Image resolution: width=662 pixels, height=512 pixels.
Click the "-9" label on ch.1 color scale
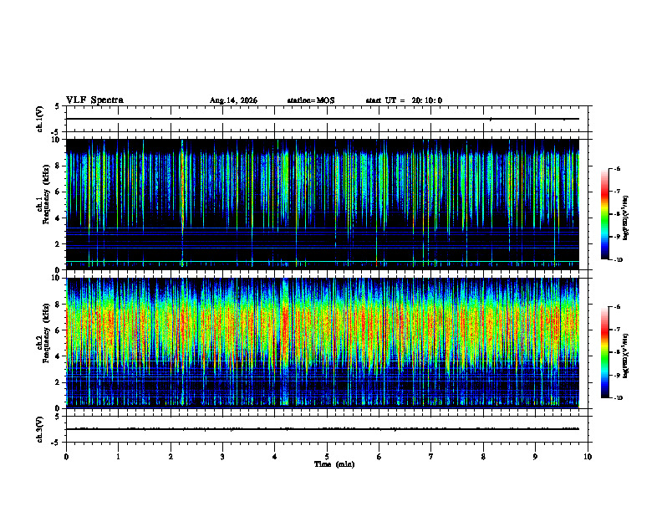[x=617, y=237]
